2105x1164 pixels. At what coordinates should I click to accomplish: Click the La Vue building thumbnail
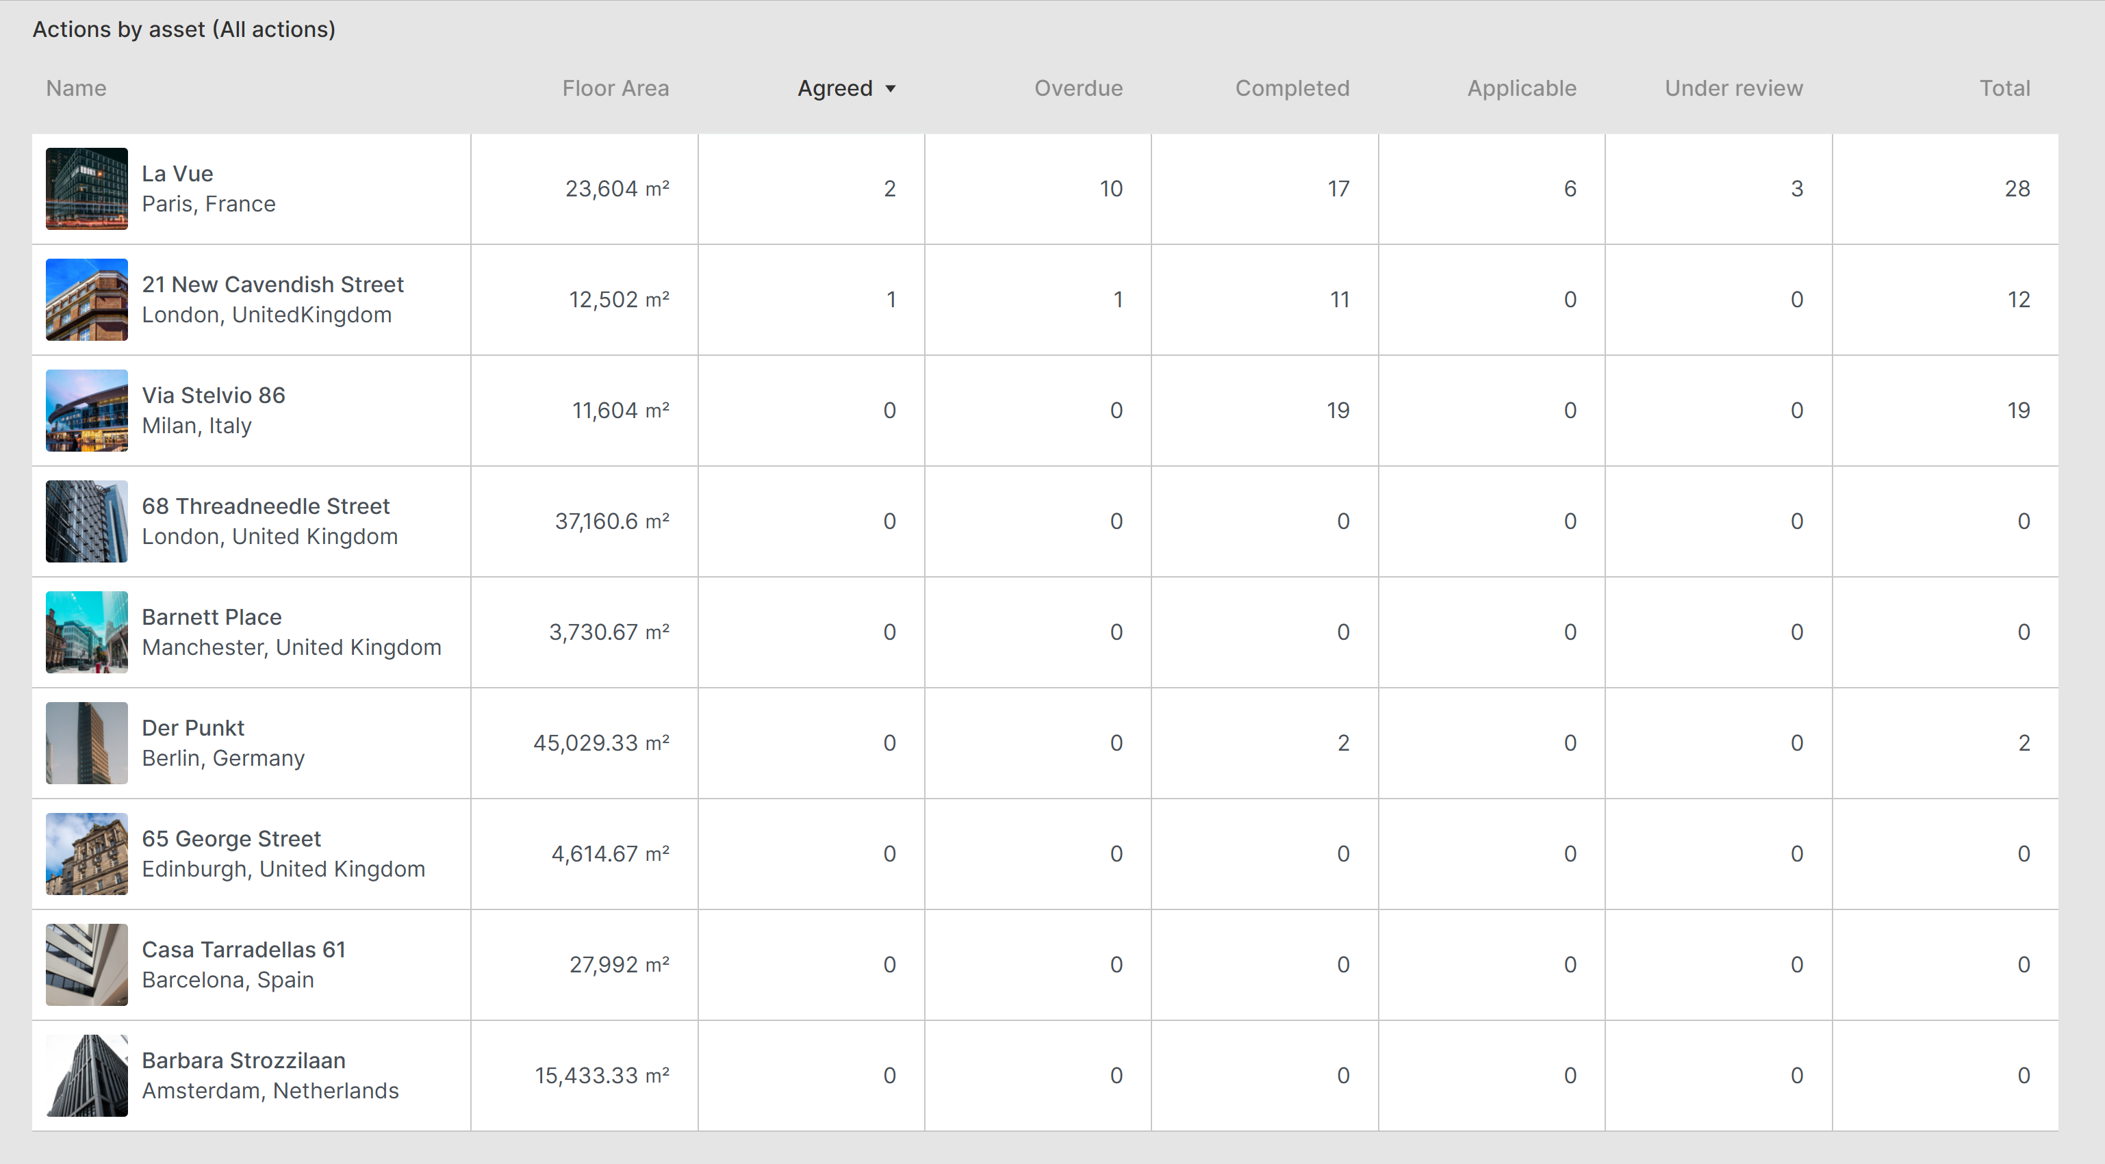pos(87,189)
